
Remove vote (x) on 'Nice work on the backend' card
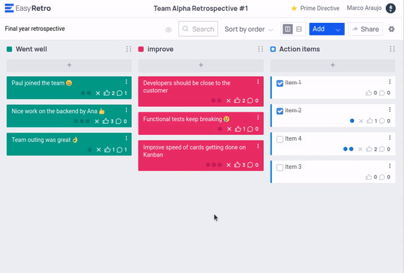point(98,122)
